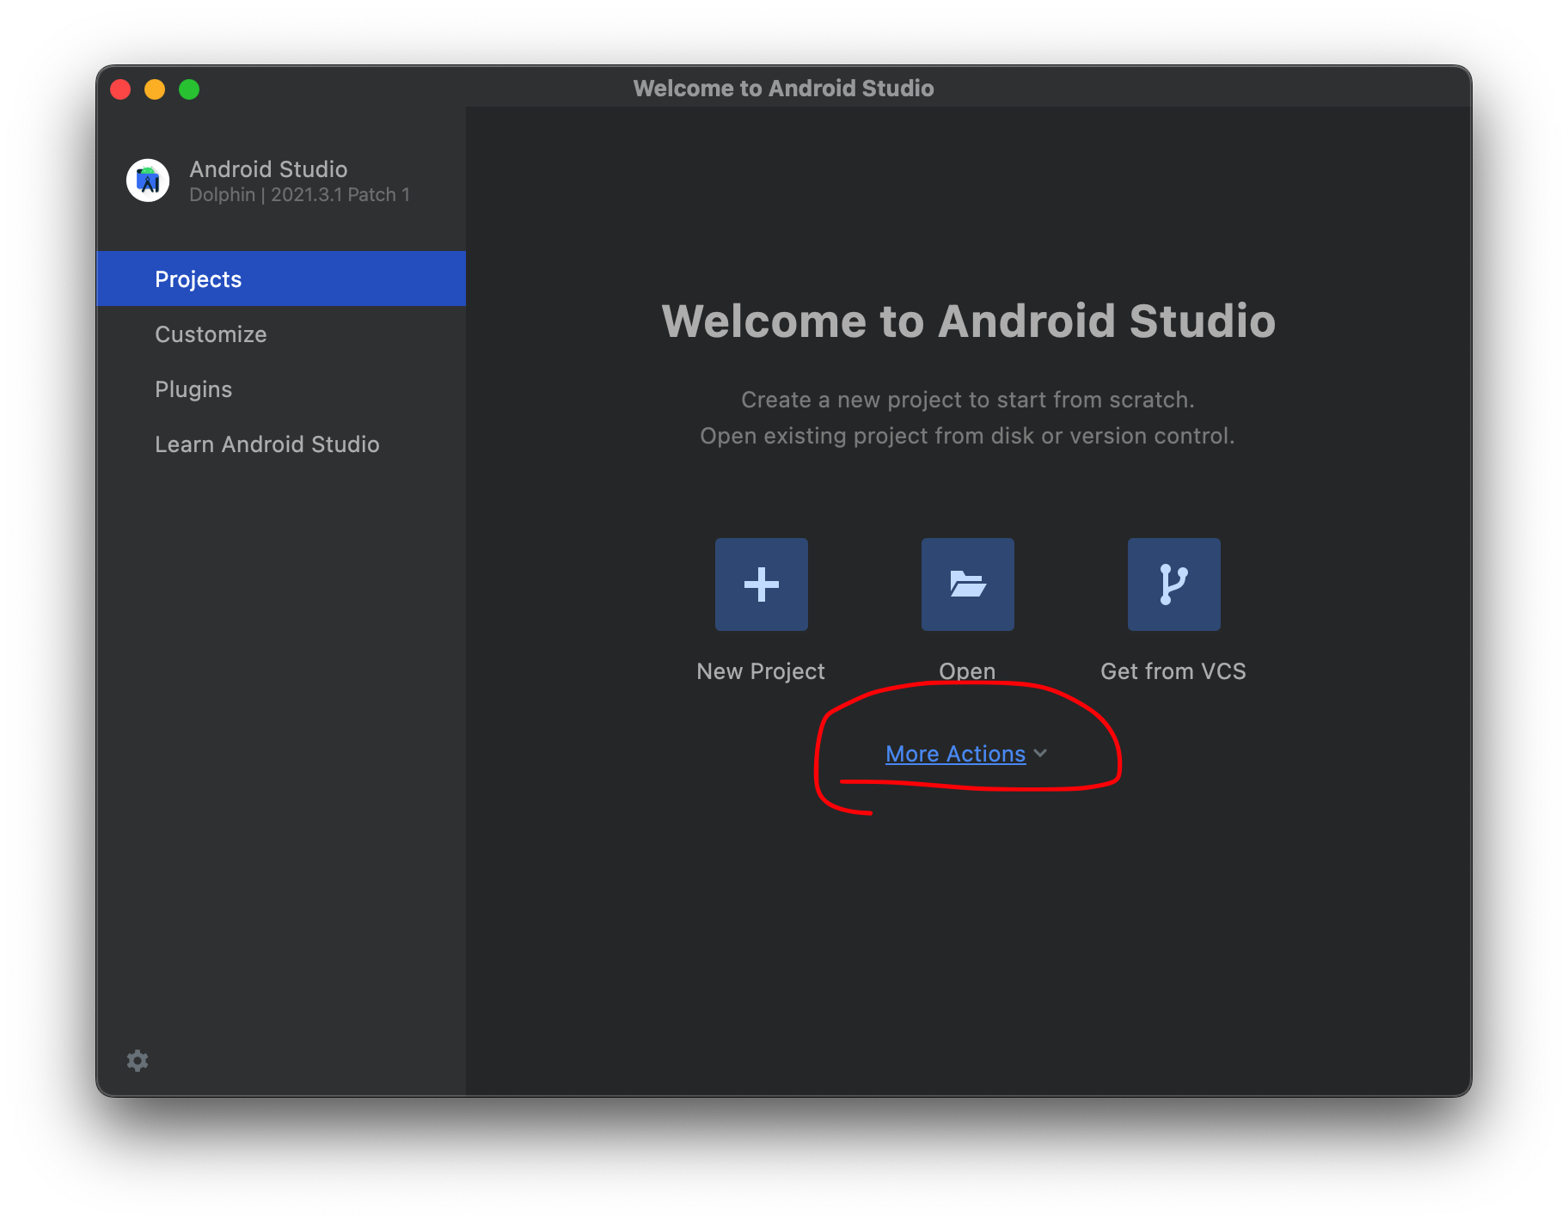
Task: Click the Get from VCS label
Action: click(x=1173, y=671)
